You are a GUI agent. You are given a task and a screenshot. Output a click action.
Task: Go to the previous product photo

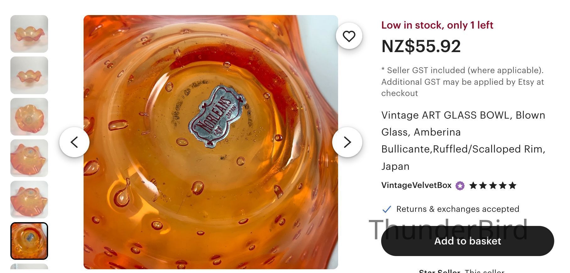(74, 142)
